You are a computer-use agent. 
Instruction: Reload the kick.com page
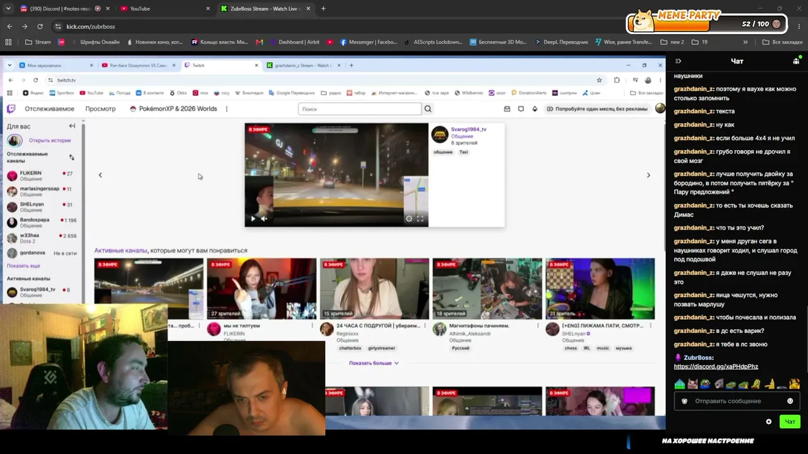(40, 26)
